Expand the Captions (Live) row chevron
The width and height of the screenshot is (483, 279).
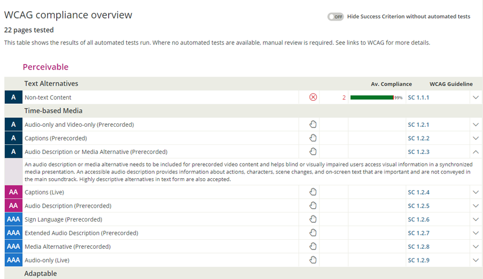(475, 192)
